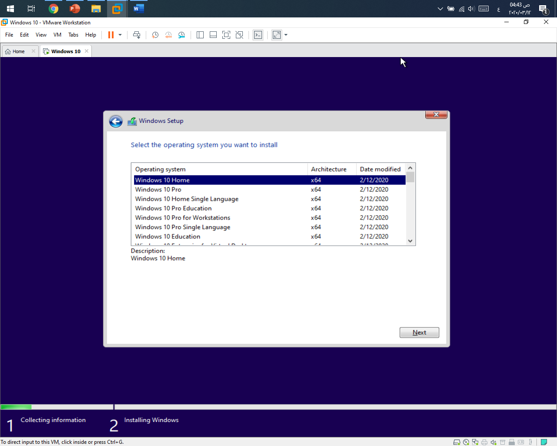Open PowerPoint from the taskbar
The width and height of the screenshot is (557, 446).
(75, 9)
